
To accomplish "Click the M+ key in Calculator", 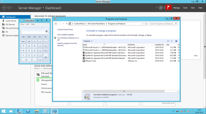I will coord(40,37).
